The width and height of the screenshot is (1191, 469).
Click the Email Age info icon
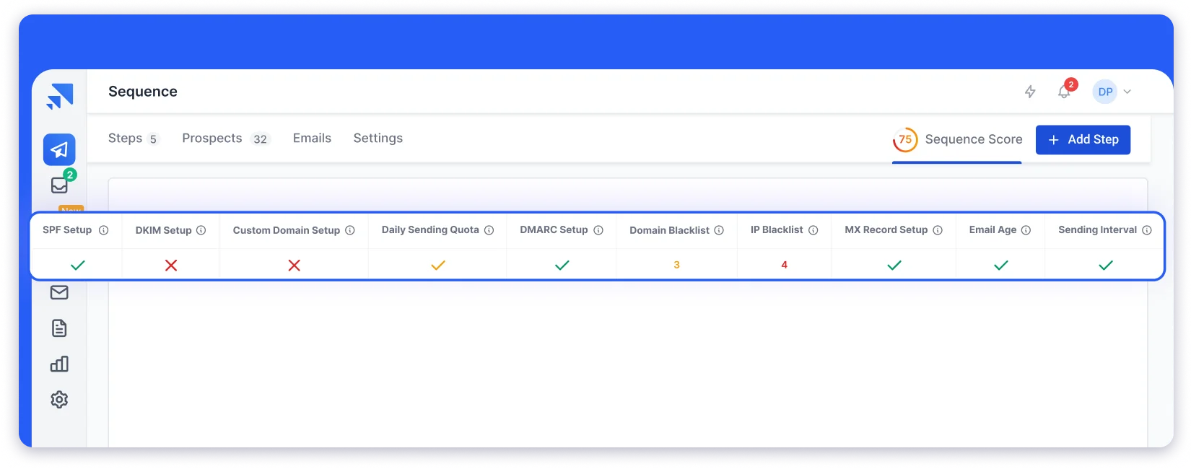pyautogui.click(x=1026, y=230)
